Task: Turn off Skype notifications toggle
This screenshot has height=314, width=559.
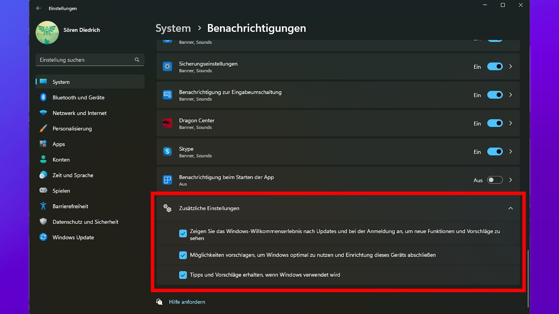Action: (x=495, y=152)
